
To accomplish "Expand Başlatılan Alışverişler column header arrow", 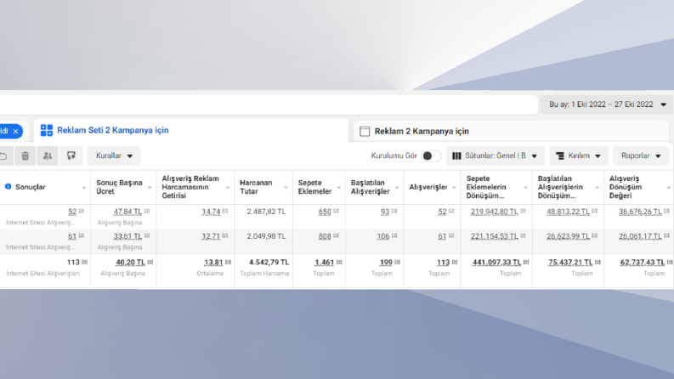I will click(x=397, y=187).
